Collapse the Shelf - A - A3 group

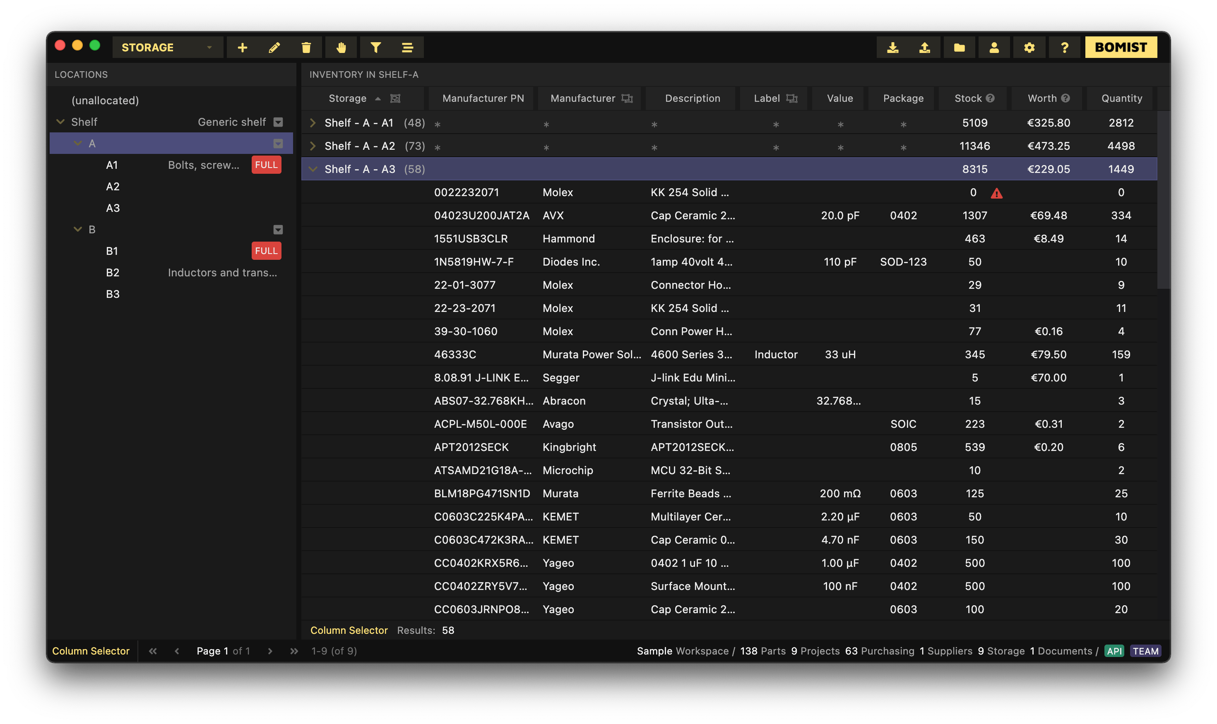(x=313, y=169)
